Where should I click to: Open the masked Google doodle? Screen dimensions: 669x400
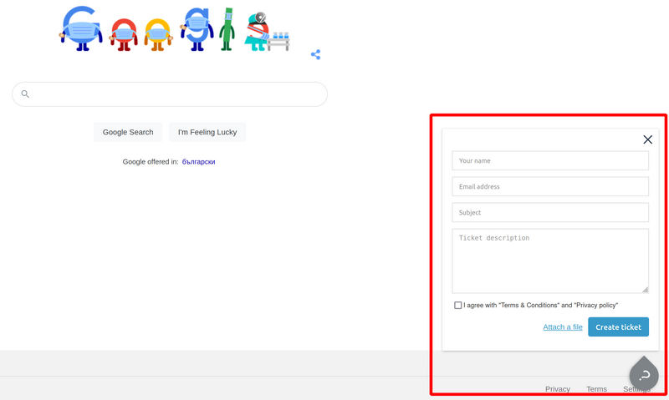(x=174, y=30)
